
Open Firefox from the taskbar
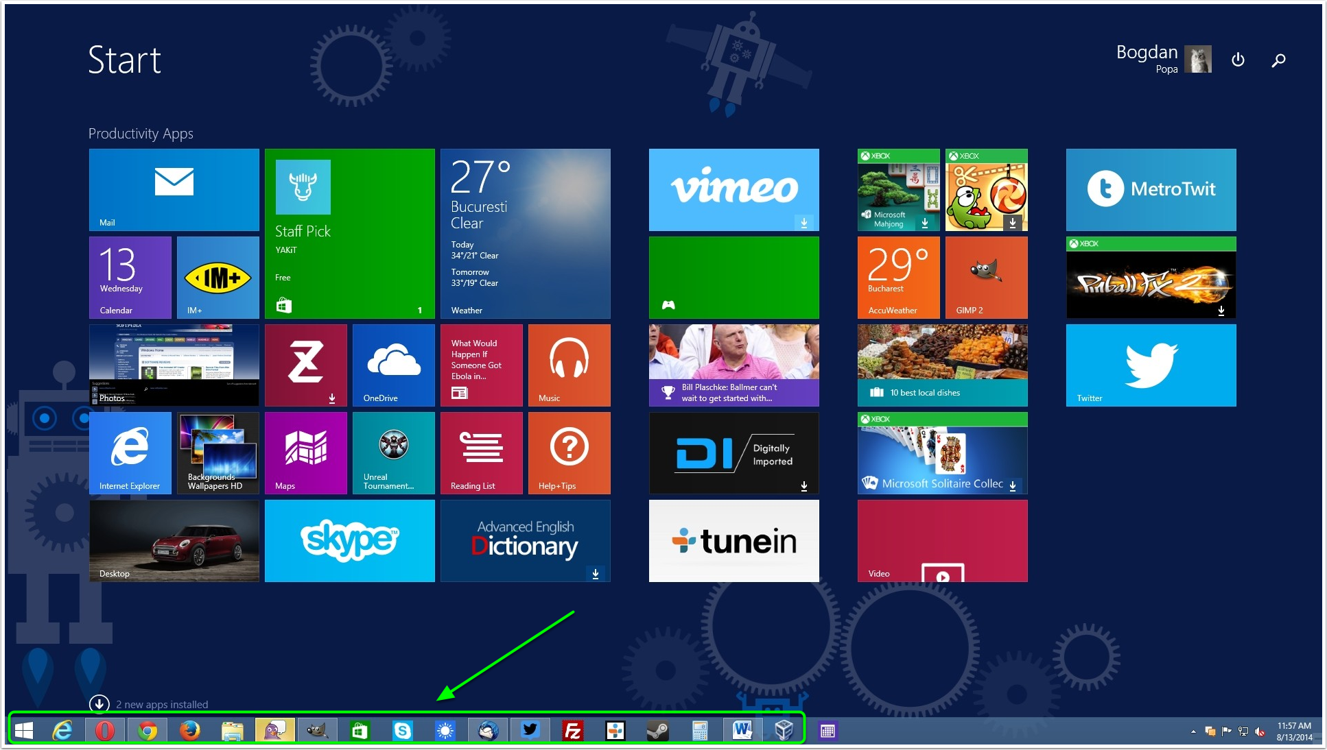(x=189, y=731)
